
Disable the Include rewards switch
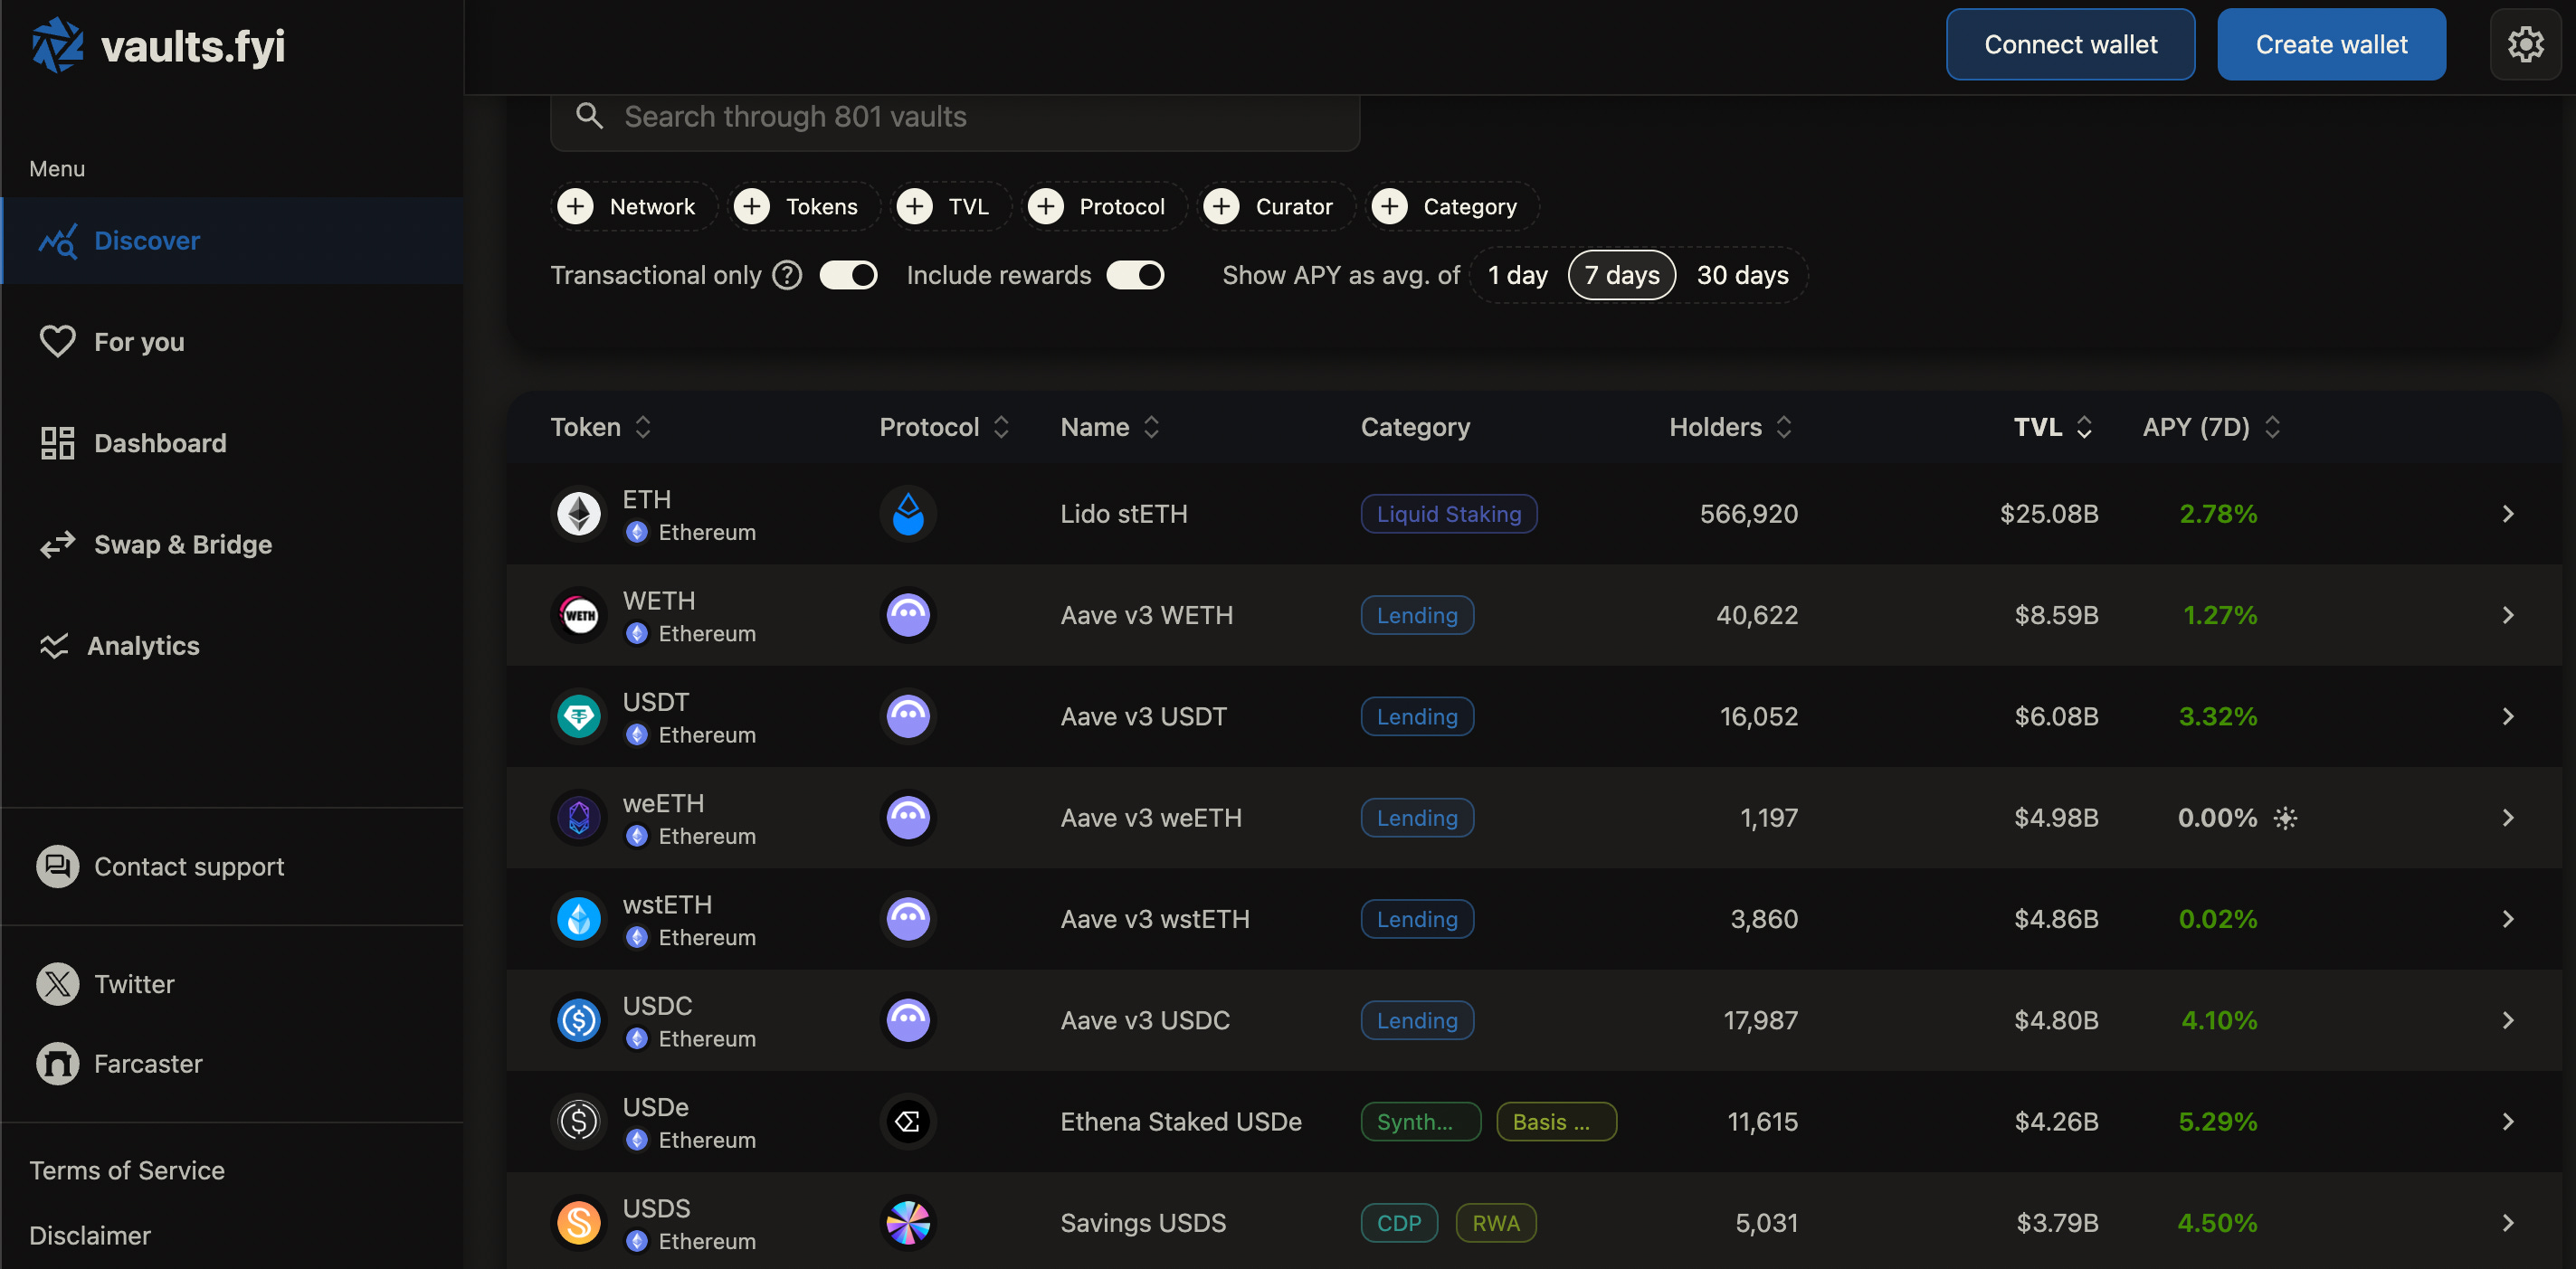click(x=1135, y=275)
